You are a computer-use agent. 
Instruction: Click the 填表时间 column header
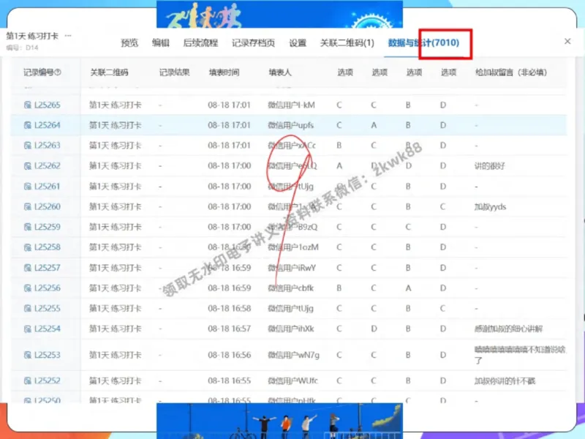tap(224, 72)
